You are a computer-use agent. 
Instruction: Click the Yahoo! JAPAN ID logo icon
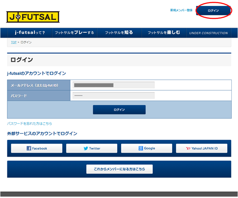(188, 148)
